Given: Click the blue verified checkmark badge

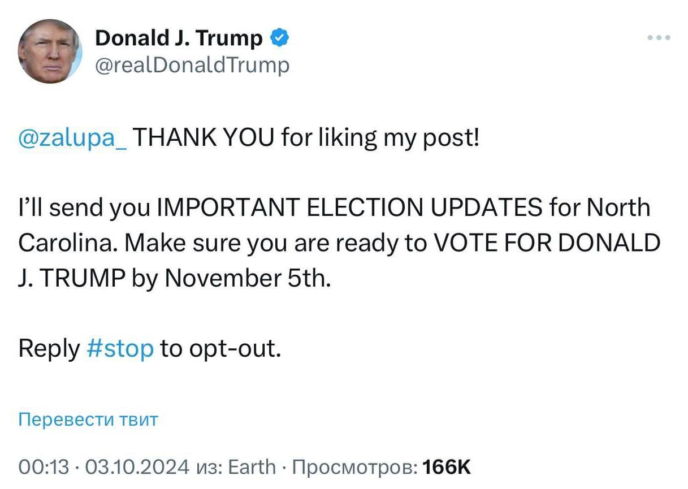Looking at the screenshot, I should pyautogui.click(x=280, y=38).
